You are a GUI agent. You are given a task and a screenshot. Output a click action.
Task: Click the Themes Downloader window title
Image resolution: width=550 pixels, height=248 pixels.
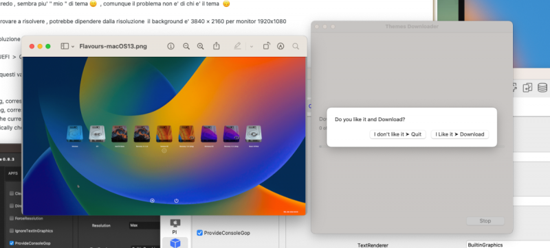click(x=412, y=27)
